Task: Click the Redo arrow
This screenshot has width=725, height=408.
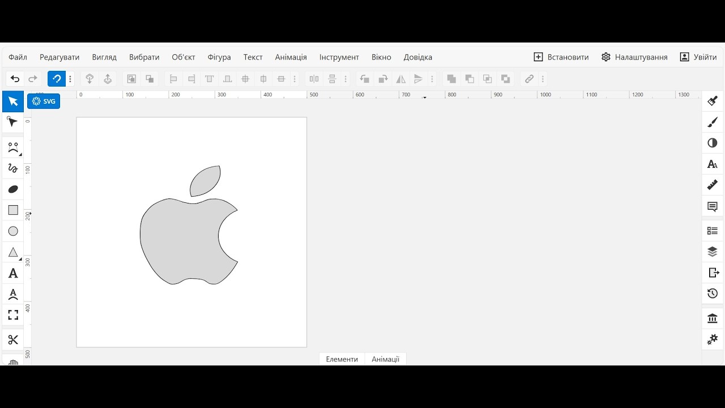Action: coord(33,79)
